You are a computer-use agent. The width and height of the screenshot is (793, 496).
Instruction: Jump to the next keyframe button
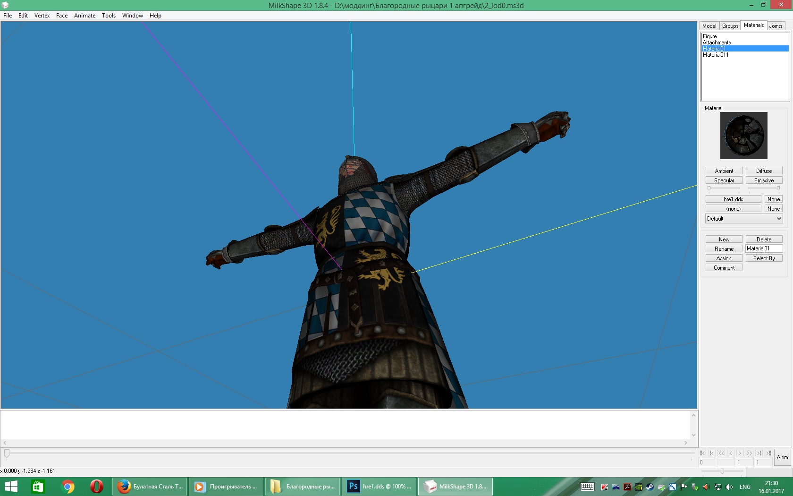tap(759, 453)
